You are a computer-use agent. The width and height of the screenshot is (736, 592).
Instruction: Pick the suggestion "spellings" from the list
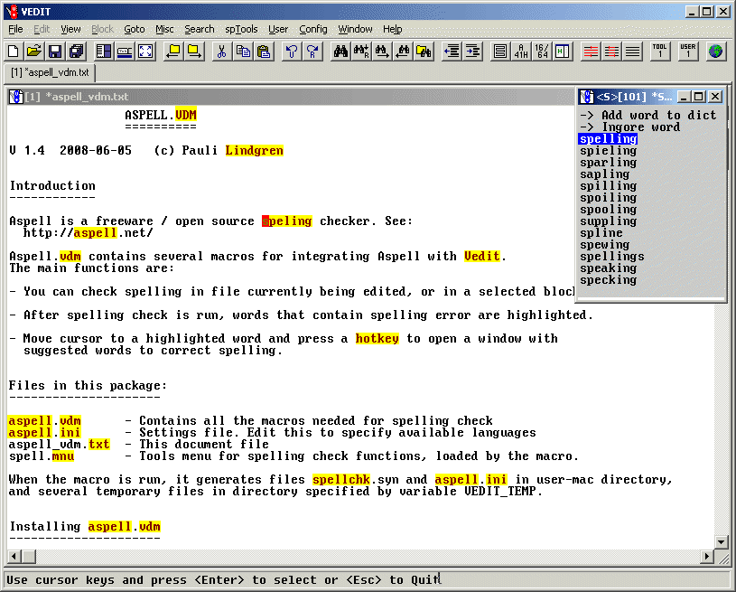[612, 257]
